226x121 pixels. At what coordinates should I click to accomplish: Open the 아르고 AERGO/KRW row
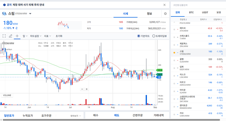(198, 84)
